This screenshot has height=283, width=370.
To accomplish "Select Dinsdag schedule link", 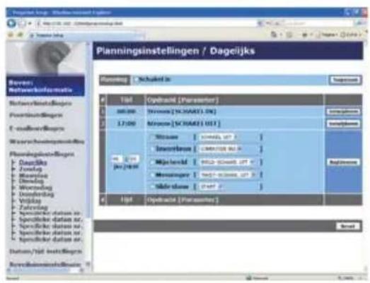I will (x=31, y=181).
